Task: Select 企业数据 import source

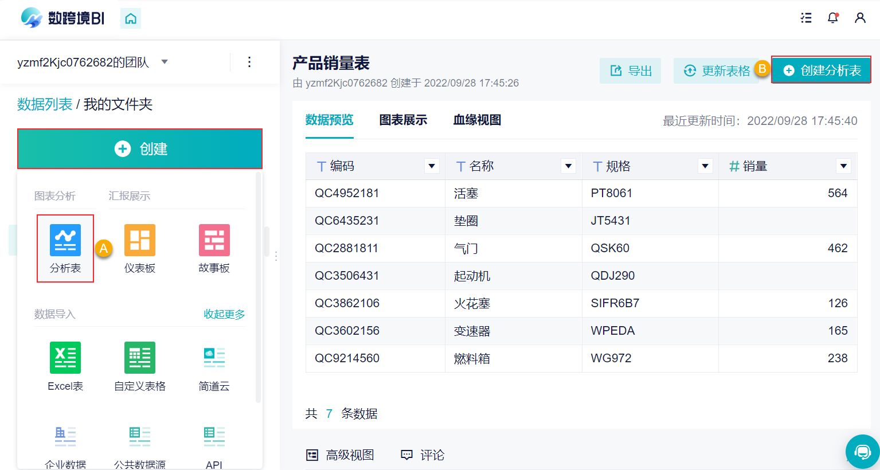Action: point(65,448)
